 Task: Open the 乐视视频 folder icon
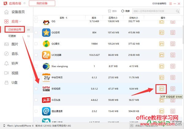tap(162, 89)
